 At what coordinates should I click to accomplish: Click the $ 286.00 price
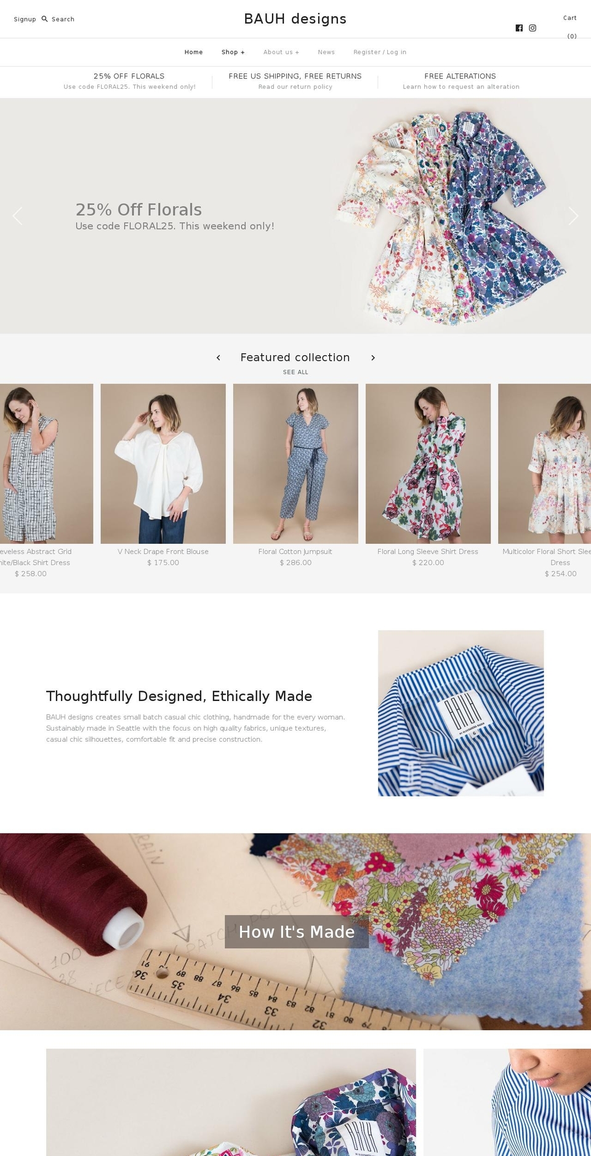[295, 563]
